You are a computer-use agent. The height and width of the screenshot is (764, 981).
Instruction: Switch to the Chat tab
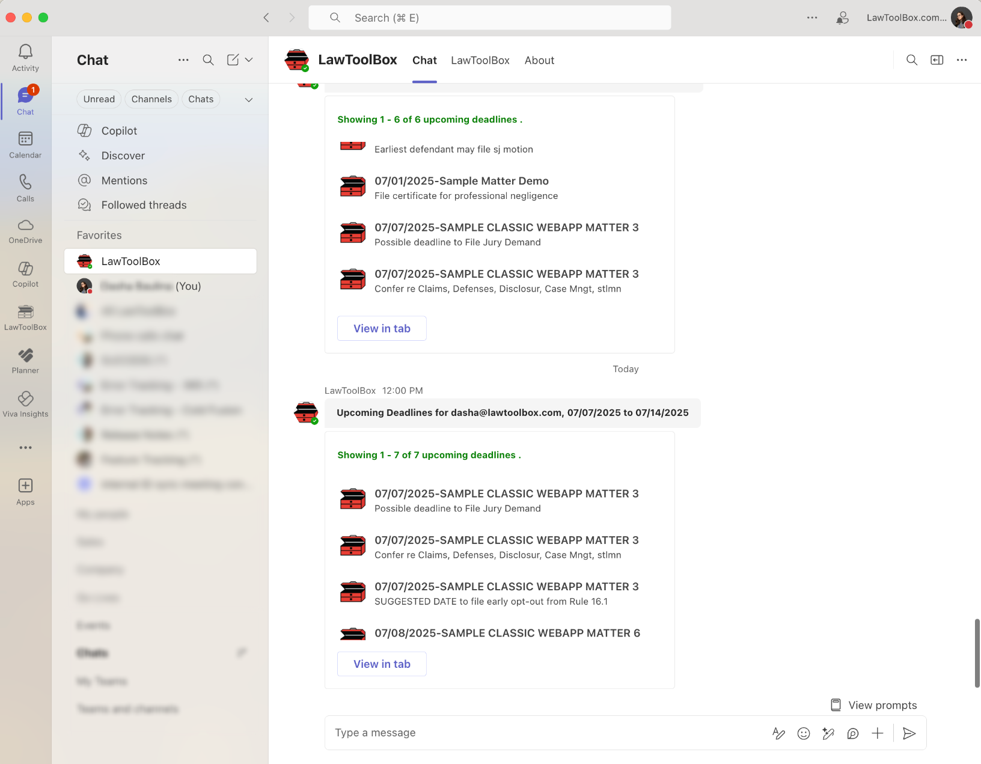click(x=424, y=60)
